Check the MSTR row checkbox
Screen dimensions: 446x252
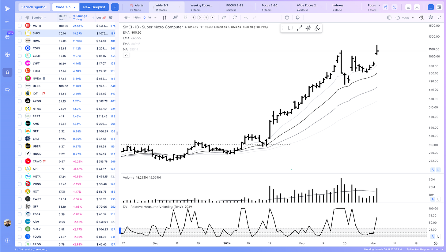pyautogui.click(x=20, y=26)
